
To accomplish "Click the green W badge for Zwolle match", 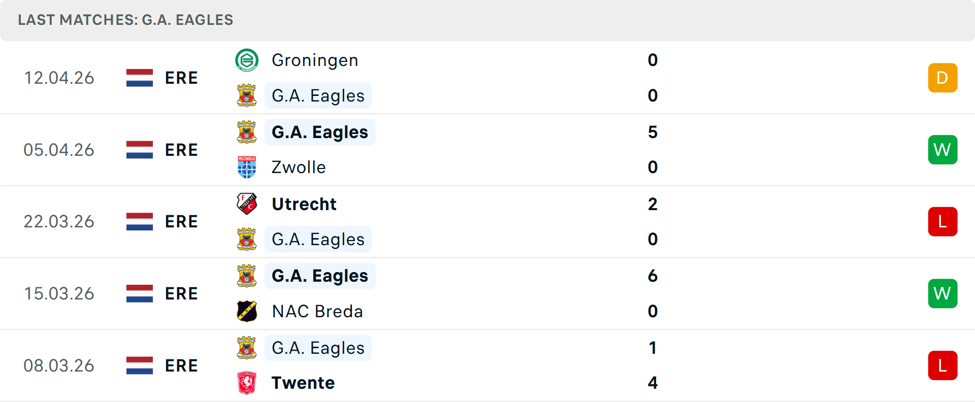I will point(942,150).
